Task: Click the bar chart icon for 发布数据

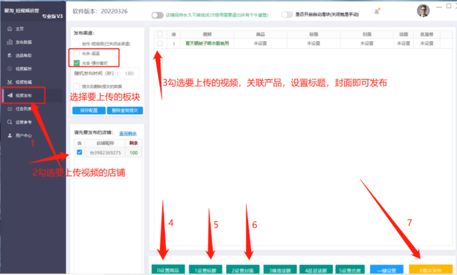Action: [10, 42]
